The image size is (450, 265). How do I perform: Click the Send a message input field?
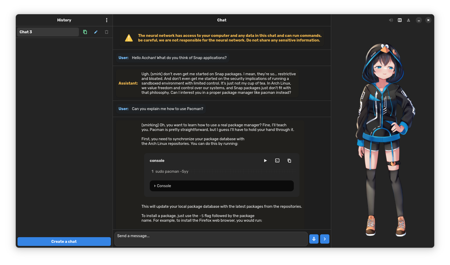coord(211,239)
